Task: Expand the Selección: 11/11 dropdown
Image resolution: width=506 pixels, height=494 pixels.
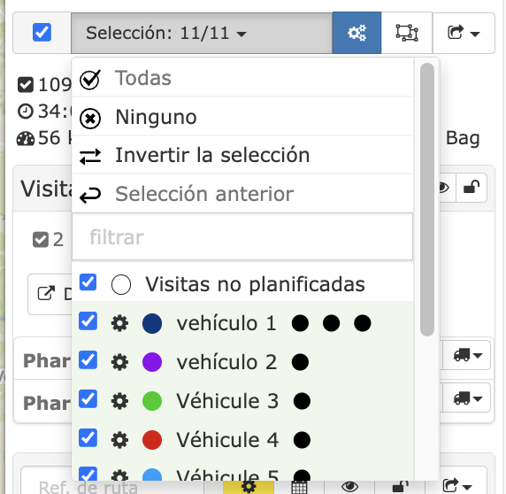Action: click(x=202, y=33)
